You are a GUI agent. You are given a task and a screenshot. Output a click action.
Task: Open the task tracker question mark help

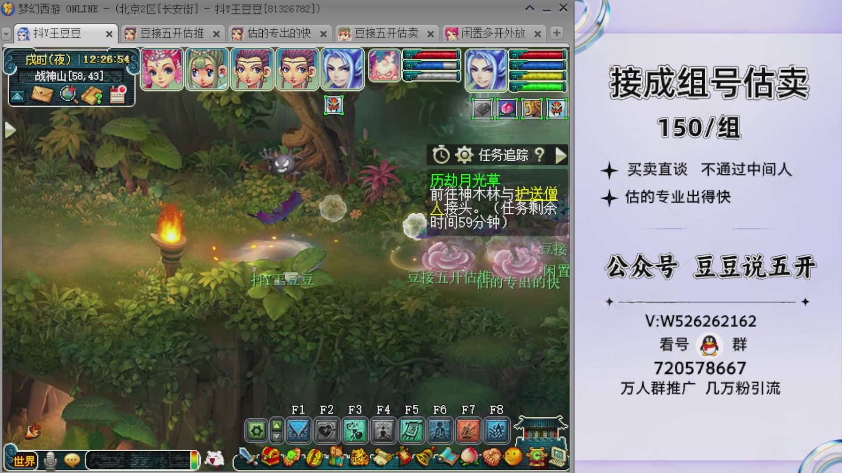539,155
